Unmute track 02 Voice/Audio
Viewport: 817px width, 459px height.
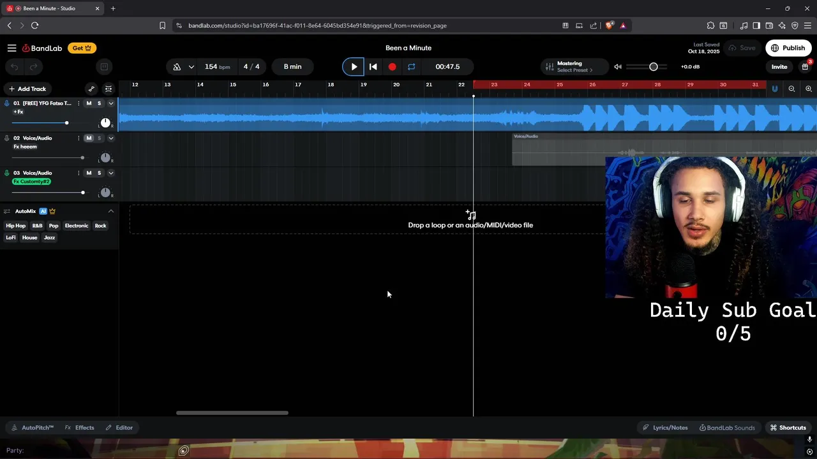point(89,138)
